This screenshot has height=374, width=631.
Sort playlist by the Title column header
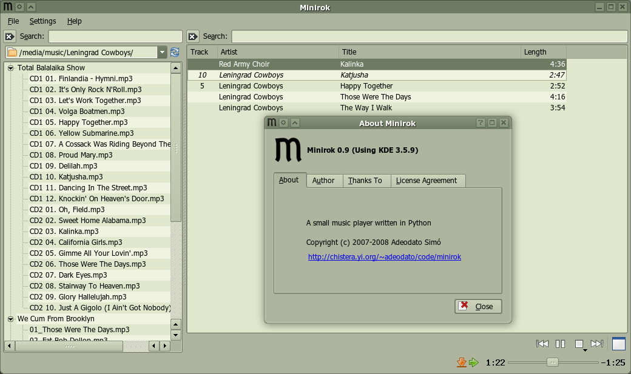[430, 52]
